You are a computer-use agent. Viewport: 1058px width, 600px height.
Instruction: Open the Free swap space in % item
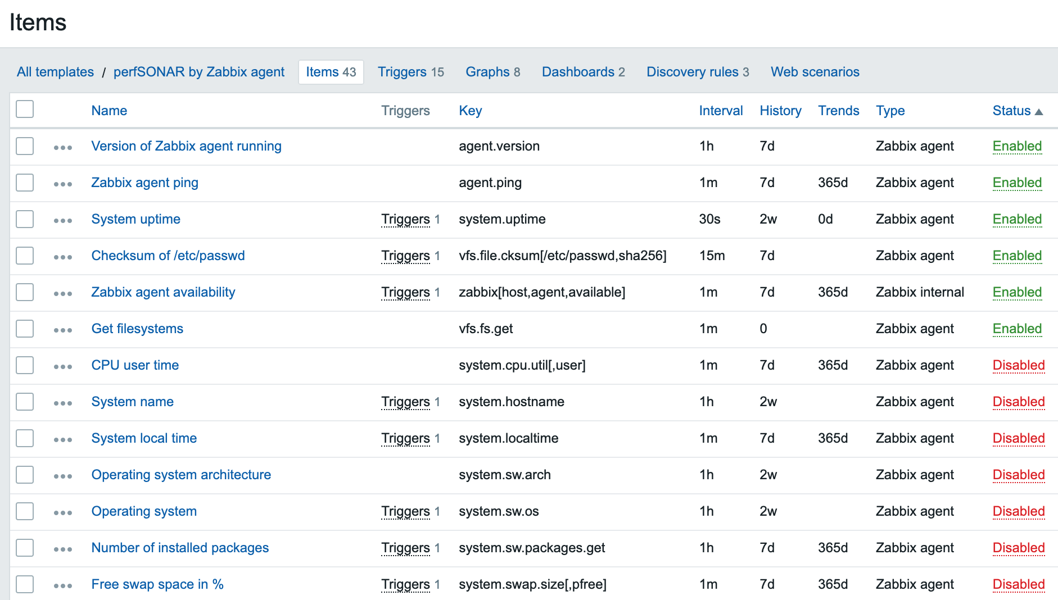click(157, 584)
